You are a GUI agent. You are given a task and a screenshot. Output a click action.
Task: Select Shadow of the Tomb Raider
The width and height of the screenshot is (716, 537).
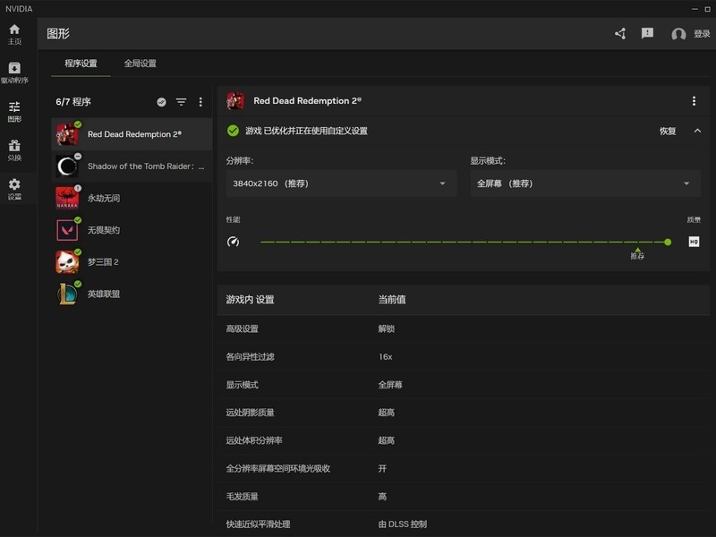(132, 166)
